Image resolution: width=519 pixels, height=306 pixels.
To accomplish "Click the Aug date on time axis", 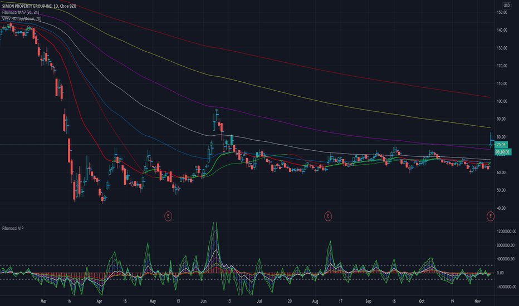I will pos(315,302).
